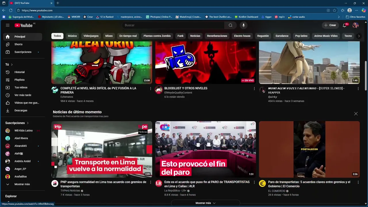Select the Todos filter chip

click(x=57, y=36)
